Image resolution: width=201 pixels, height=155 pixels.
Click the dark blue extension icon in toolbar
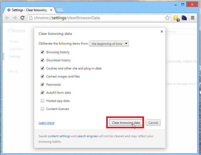coord(184,18)
